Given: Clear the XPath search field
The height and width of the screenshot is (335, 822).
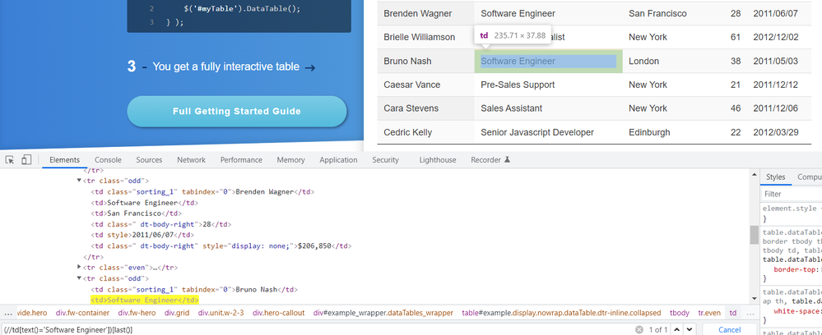Looking at the screenshot, I should (639, 328).
